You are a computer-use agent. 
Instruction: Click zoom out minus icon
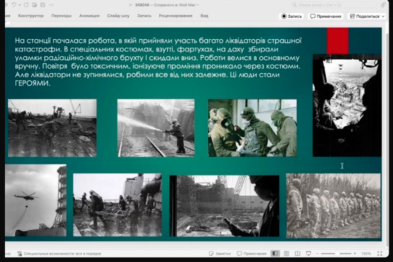pos(317,254)
